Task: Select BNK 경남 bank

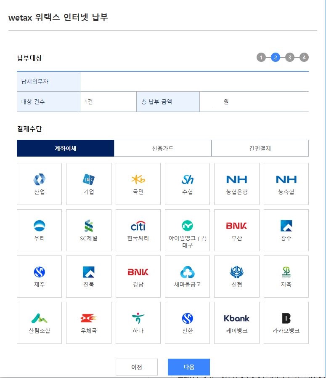Action: pos(138,277)
